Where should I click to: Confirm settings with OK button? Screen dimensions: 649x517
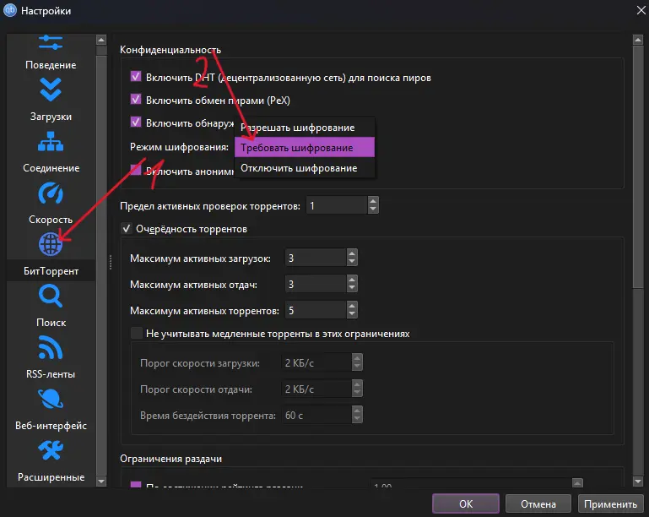466,503
